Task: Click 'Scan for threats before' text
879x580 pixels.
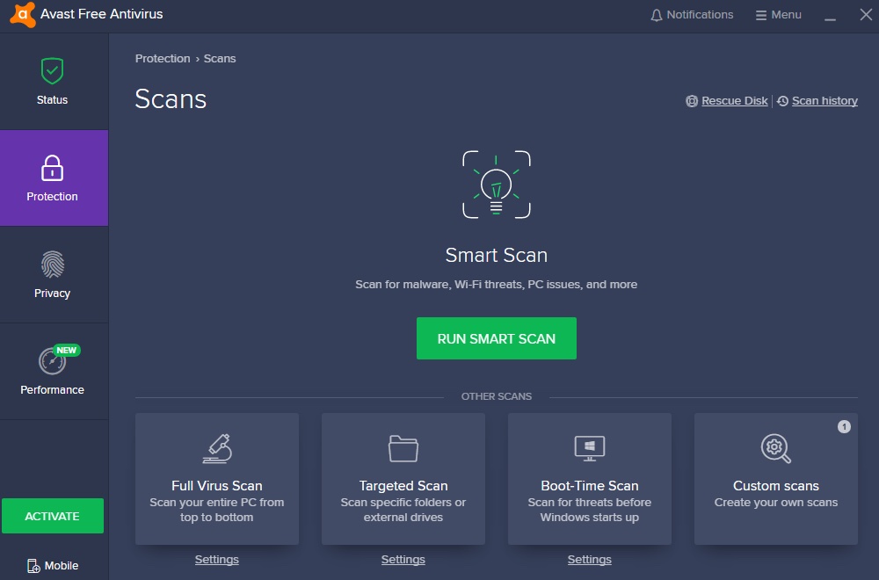Action: (x=589, y=502)
